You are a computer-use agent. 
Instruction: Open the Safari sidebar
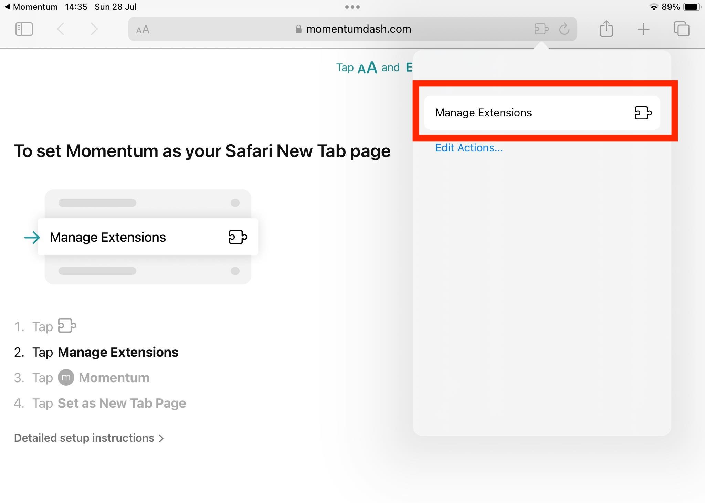pyautogui.click(x=23, y=29)
